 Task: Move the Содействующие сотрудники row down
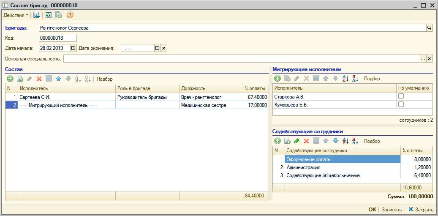click(335, 141)
